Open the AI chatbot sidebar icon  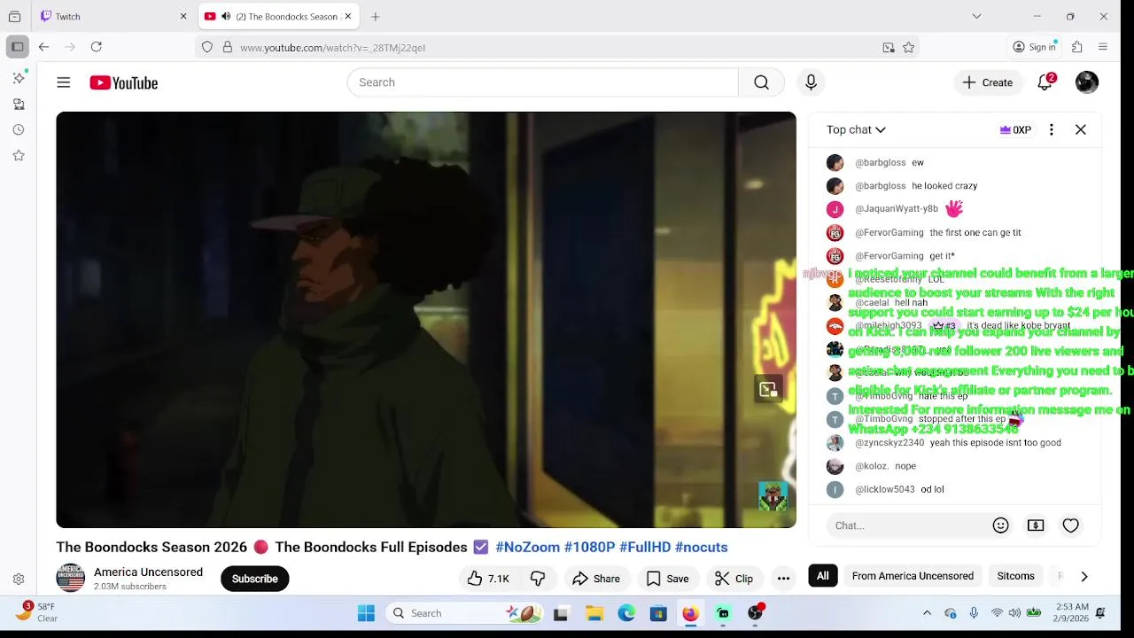[19, 78]
